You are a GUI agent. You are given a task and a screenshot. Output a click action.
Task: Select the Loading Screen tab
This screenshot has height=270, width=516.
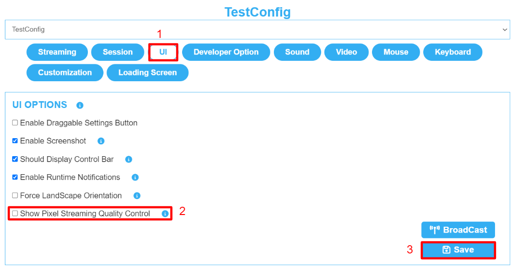point(147,73)
